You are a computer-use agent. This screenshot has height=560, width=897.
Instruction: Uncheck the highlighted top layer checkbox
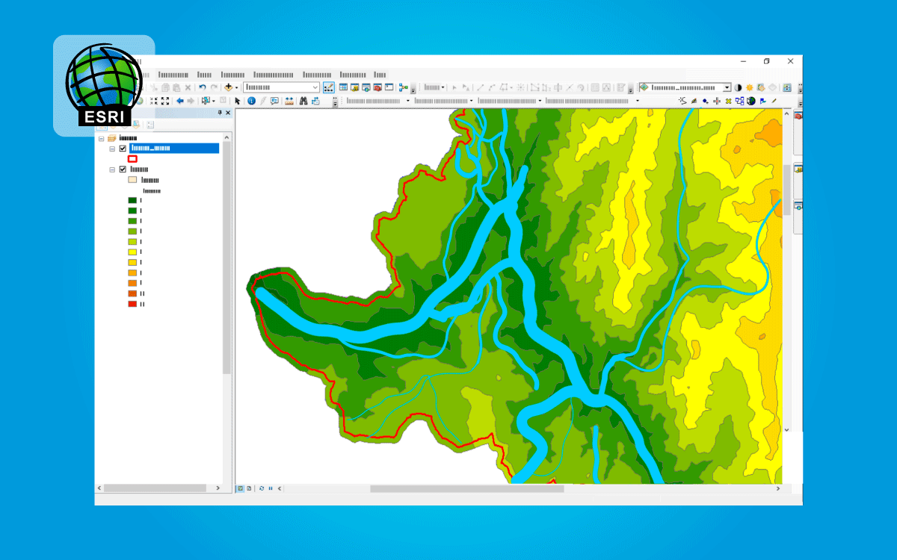tap(123, 149)
